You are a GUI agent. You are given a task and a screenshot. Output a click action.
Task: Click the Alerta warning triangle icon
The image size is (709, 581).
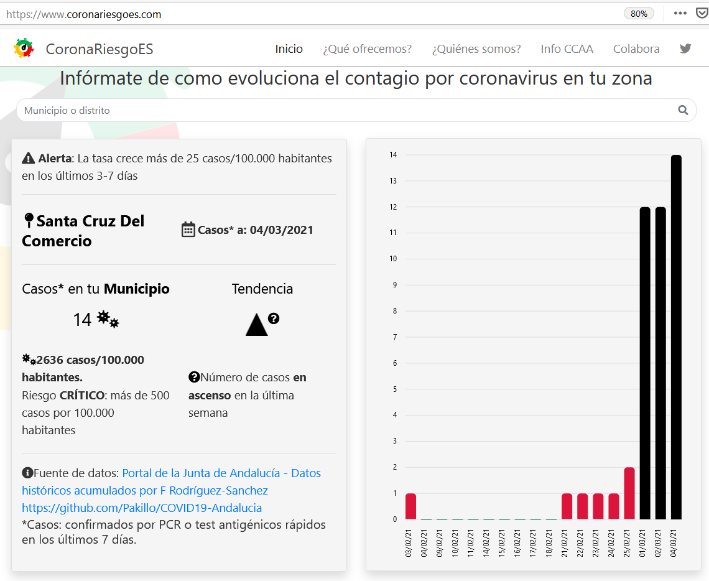tap(28, 158)
